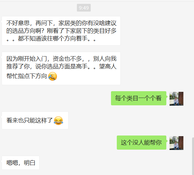Click the word 没人 in the second green reply

pyautogui.click(x=138, y=143)
